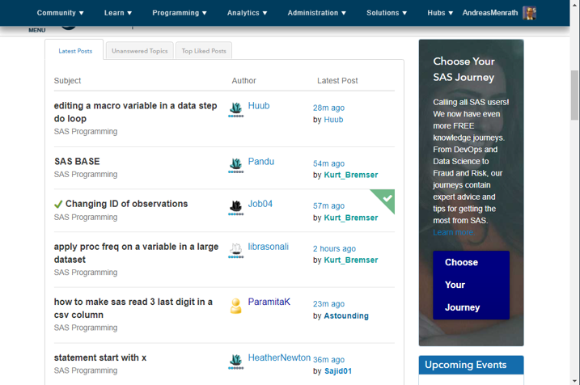Click the 'by Huub' latest poster link
This screenshot has width=580, height=385.
pyautogui.click(x=333, y=120)
